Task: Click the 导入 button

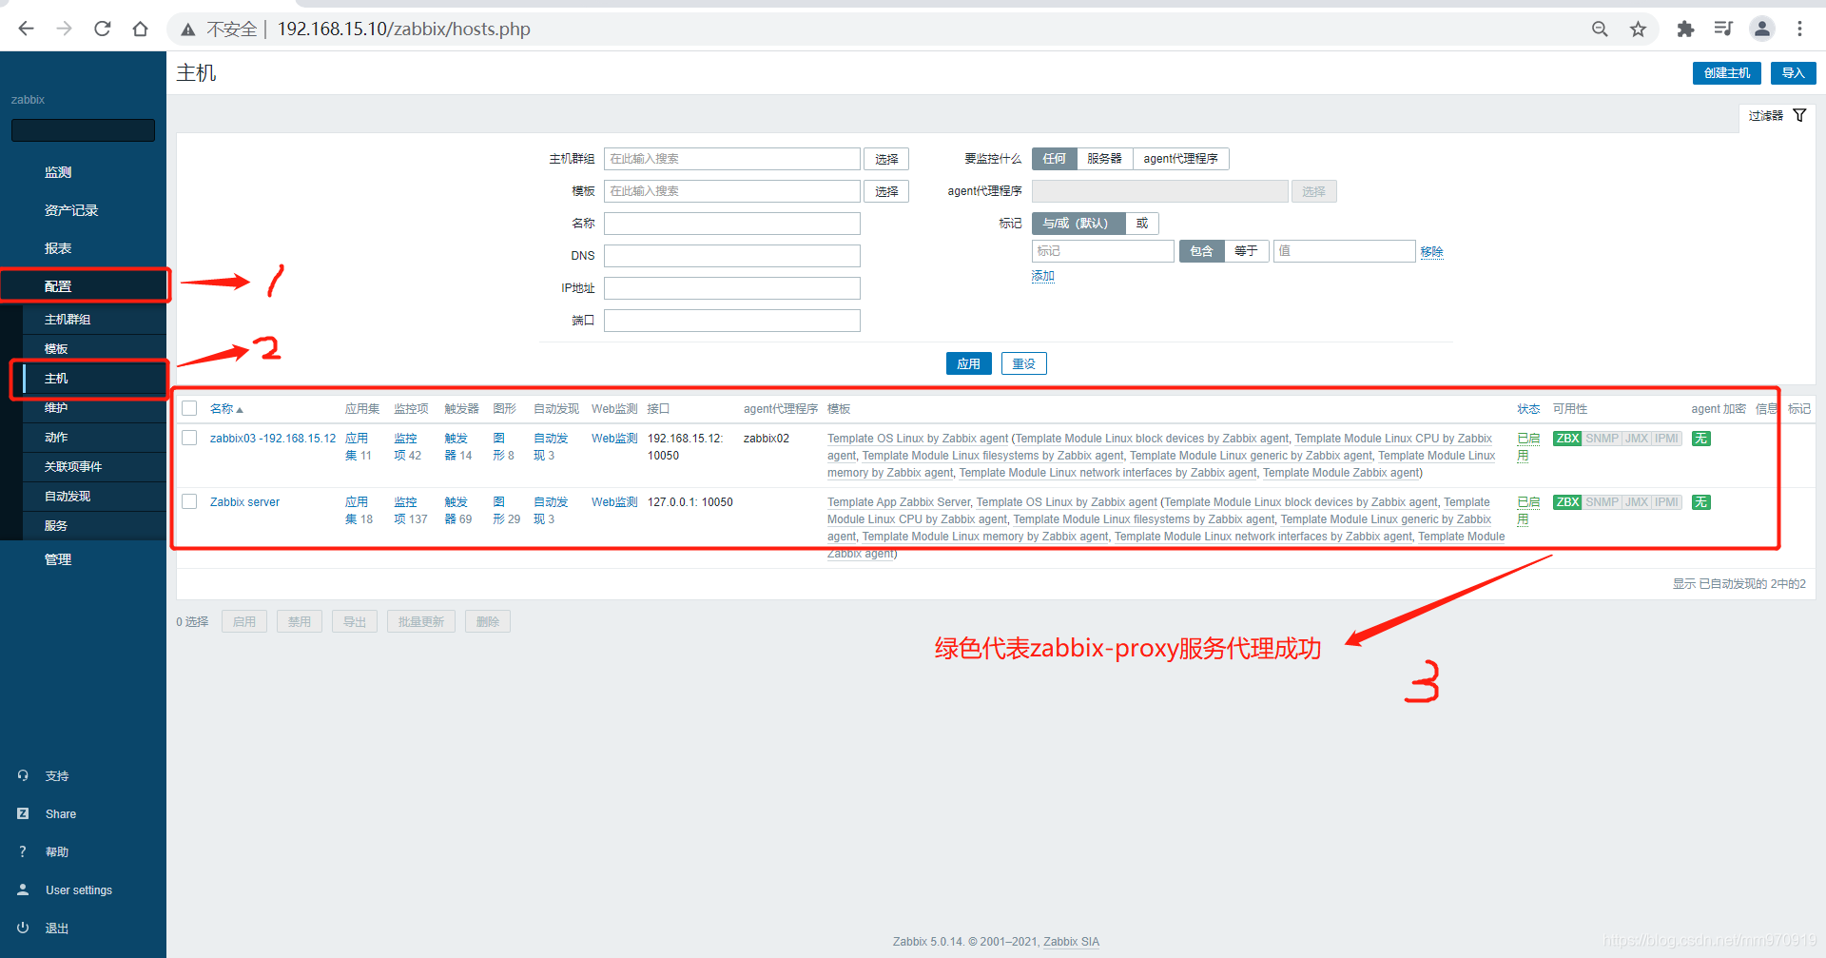Action: pyautogui.click(x=1793, y=73)
